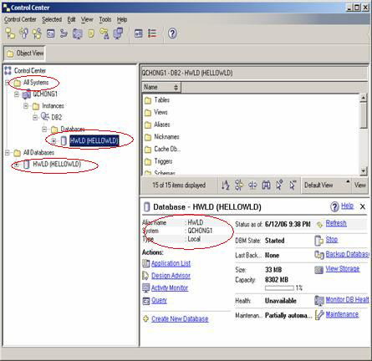372x361 pixels.
Task: Click the Filter icon in contents toolbar
Action: pyautogui.click(x=239, y=185)
